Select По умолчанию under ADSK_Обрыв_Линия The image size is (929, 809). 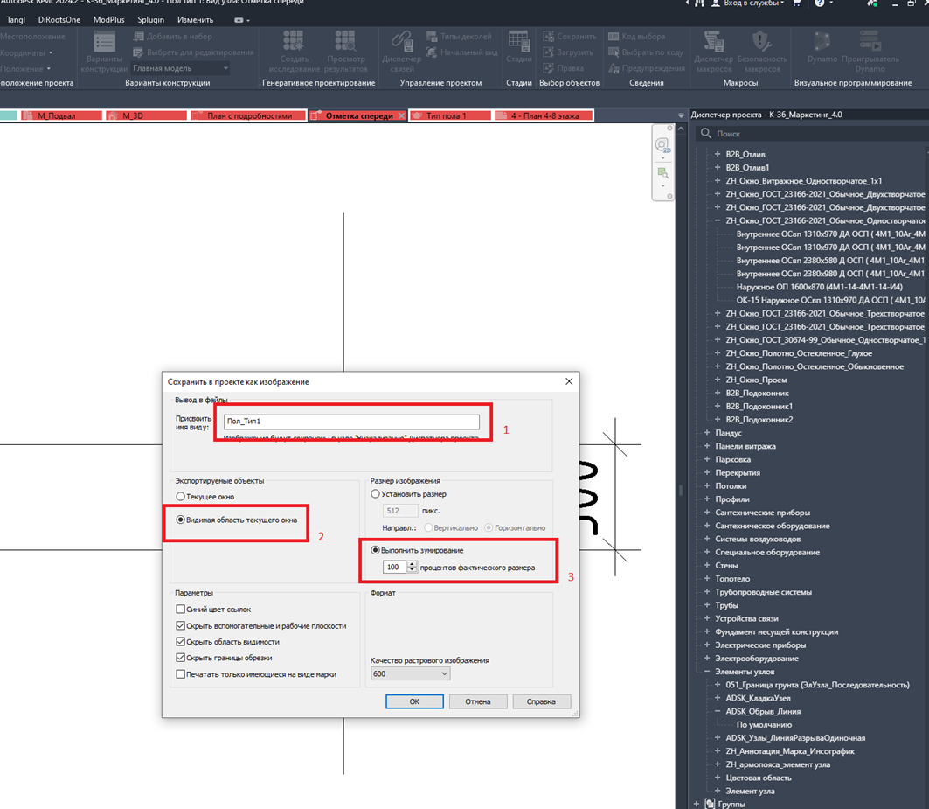(x=764, y=725)
